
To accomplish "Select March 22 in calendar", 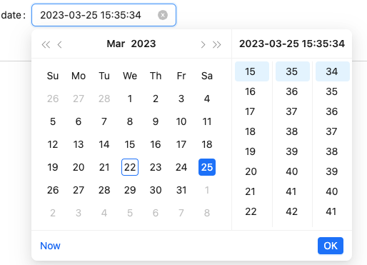I will pos(130,167).
